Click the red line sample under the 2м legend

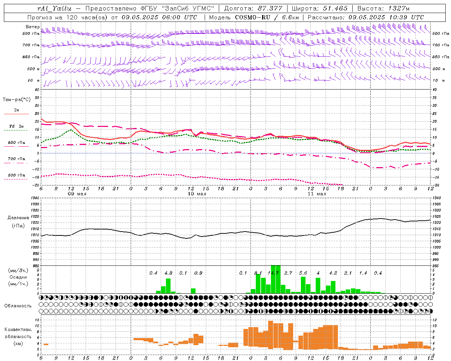[x=16, y=114]
